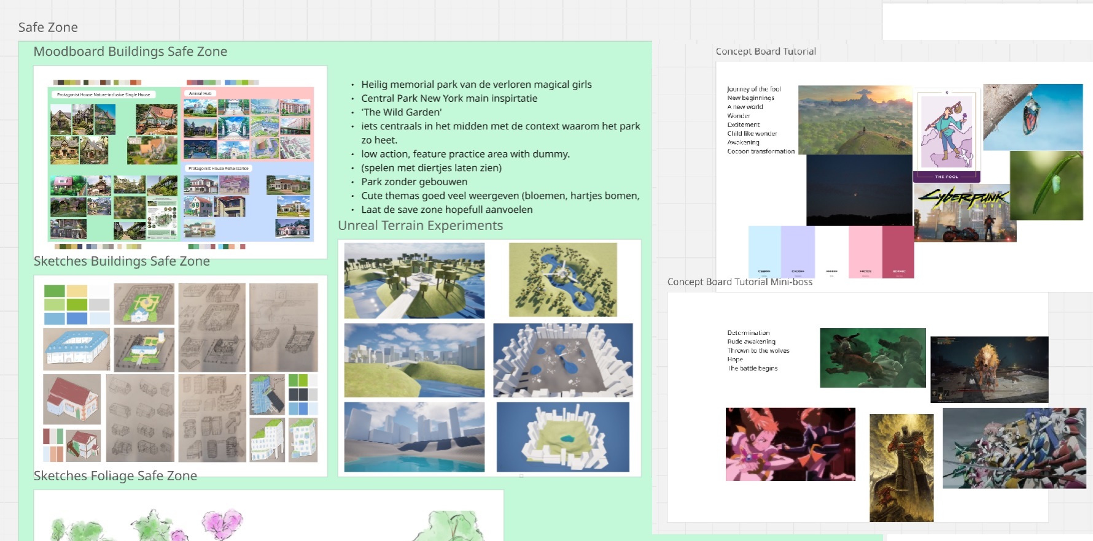
Task: Select the grey skyscrapers by water terrain image
Action: (414, 437)
